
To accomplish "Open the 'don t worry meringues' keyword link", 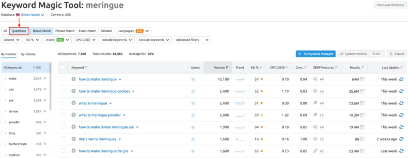I will click(x=97, y=139).
